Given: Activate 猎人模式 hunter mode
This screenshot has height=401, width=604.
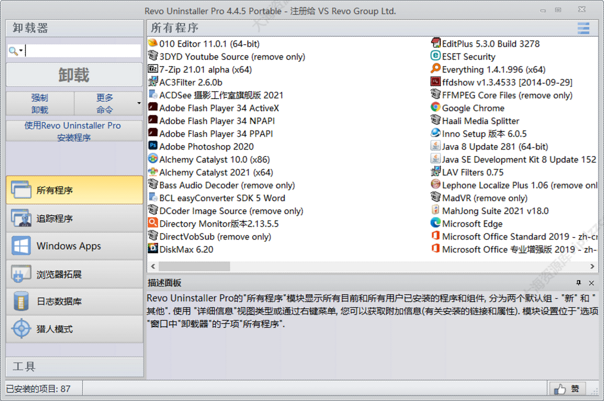Looking at the screenshot, I should (75, 329).
